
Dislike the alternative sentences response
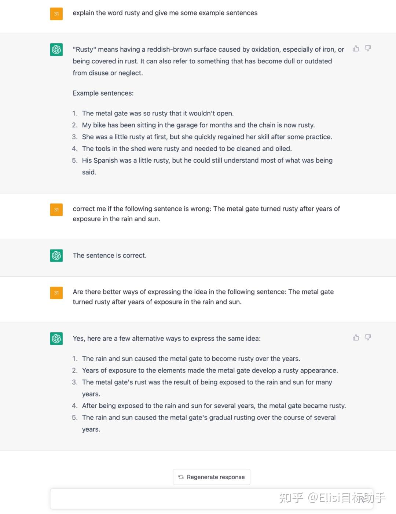[x=368, y=337]
